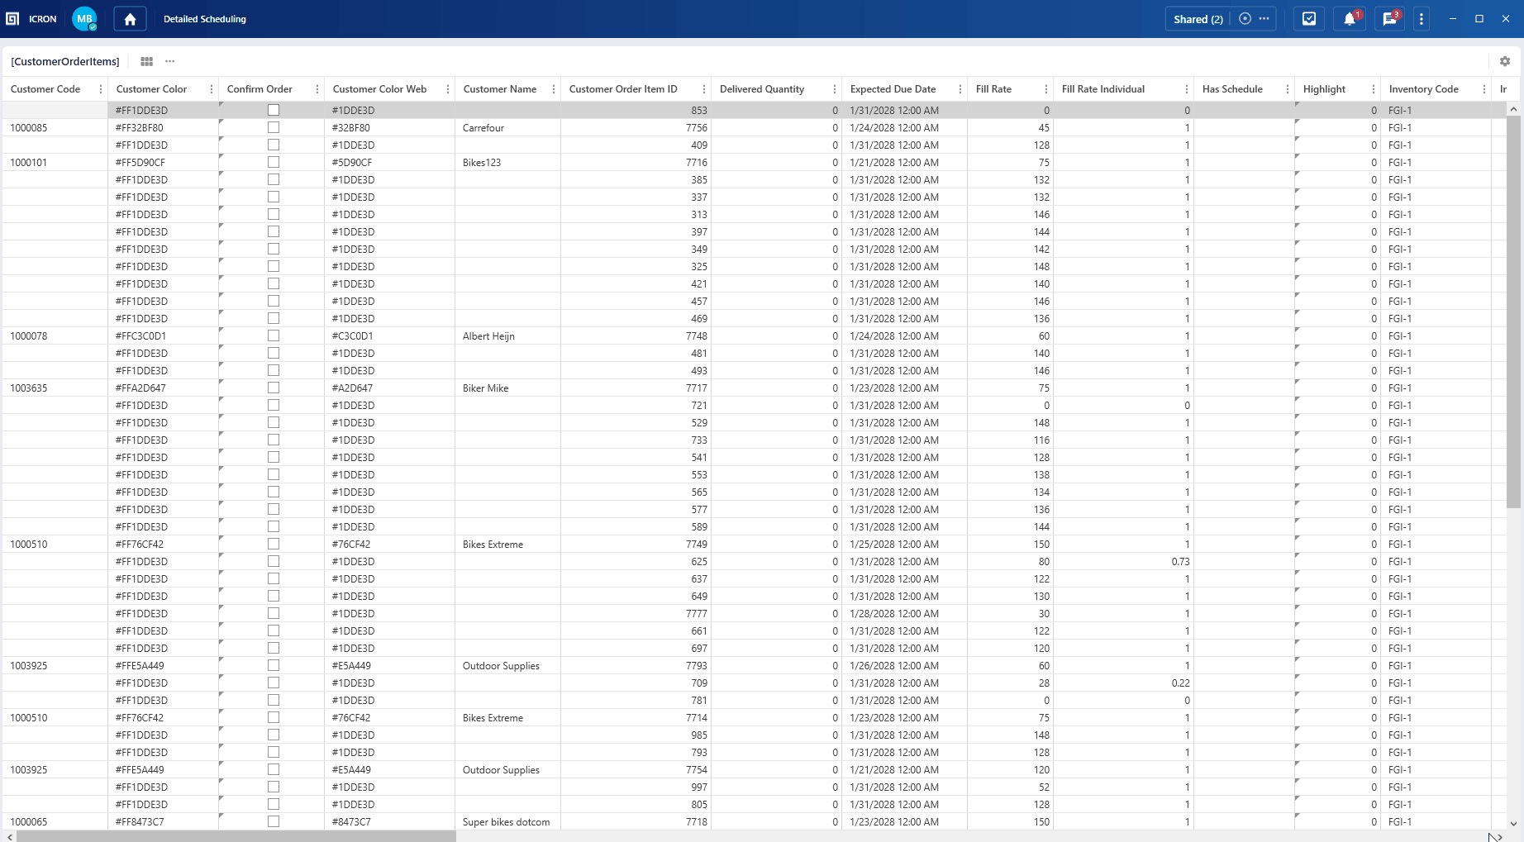This screenshot has width=1524, height=842.
Task: Check Confirm Order for Super bikes dotcom row
Action: pos(274,822)
